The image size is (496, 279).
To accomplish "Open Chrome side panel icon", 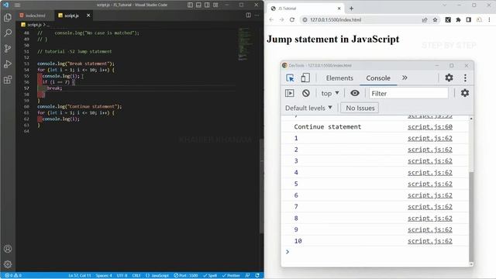I will pos(468,19).
